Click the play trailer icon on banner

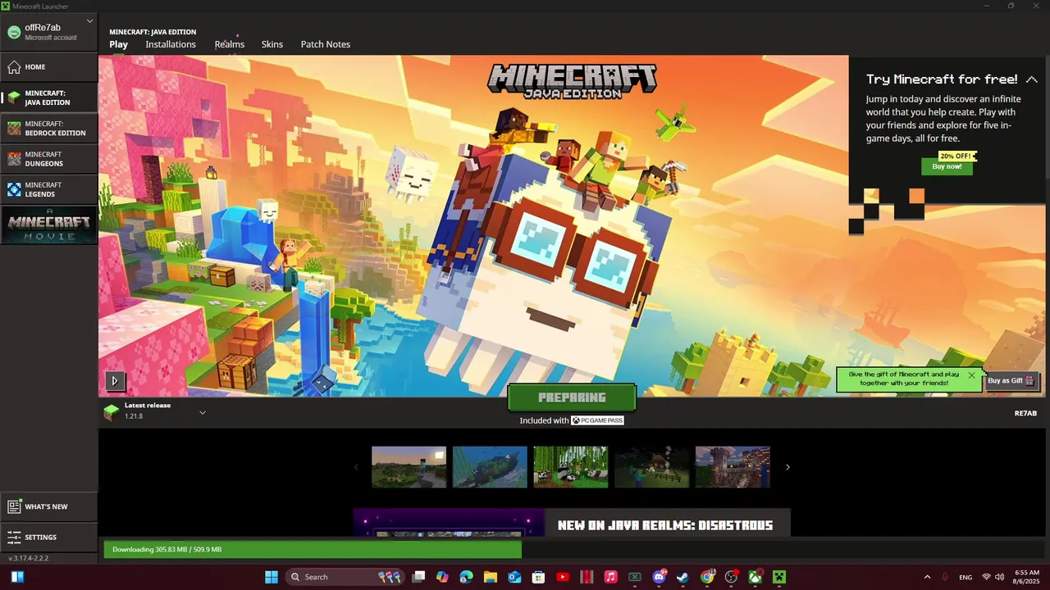pos(115,380)
